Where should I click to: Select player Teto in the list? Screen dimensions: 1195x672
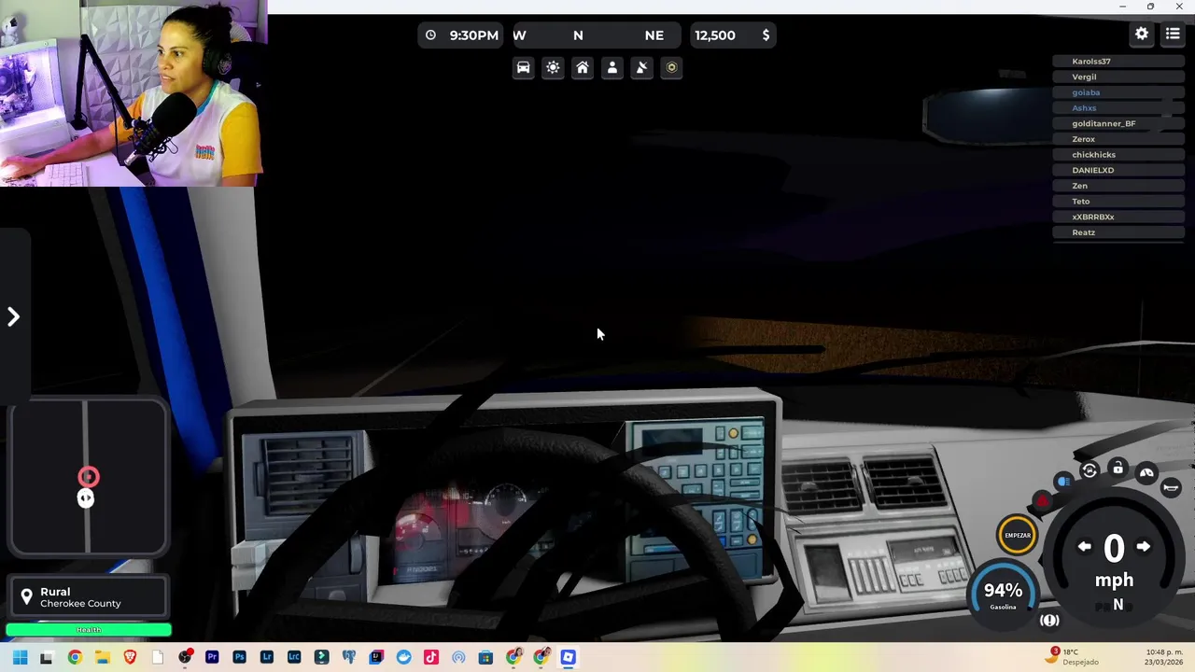coord(1118,202)
